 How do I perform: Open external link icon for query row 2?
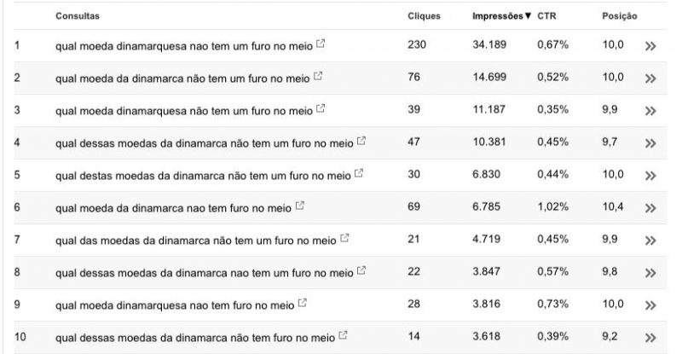point(318,76)
